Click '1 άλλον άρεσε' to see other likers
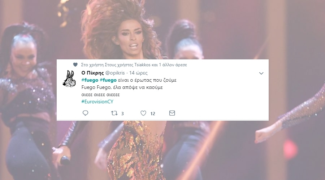The height and width of the screenshot is (180, 325). point(173,65)
